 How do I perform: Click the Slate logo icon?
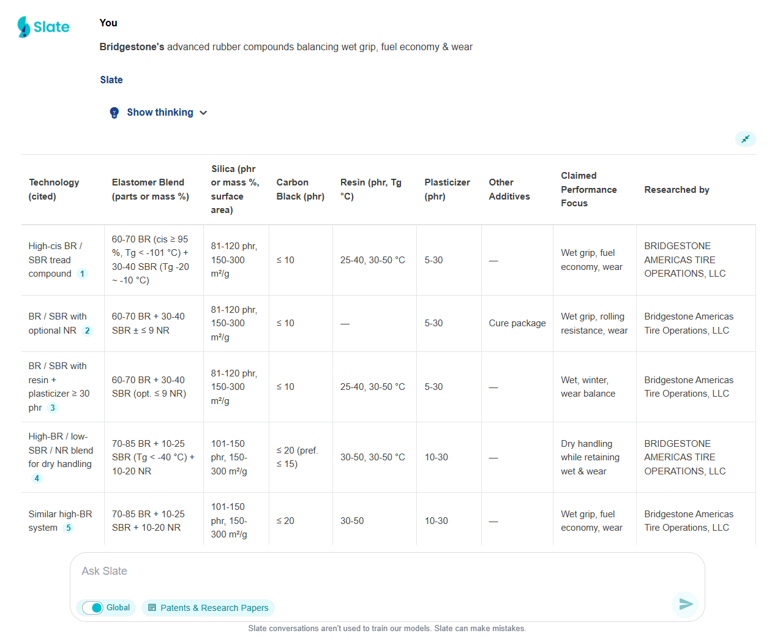point(24,27)
